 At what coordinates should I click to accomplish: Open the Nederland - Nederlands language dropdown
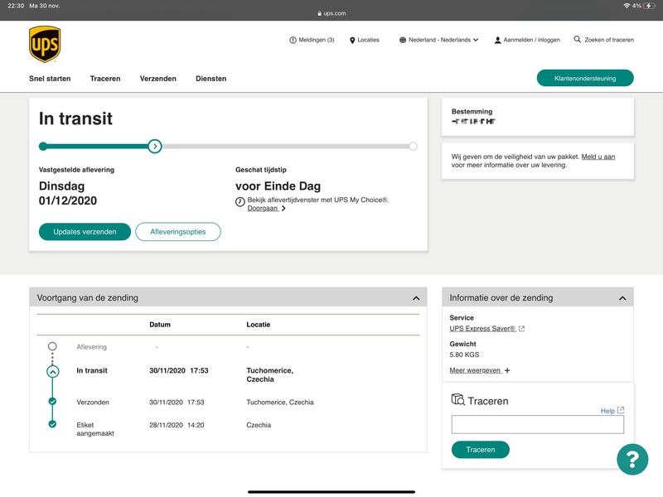coord(439,40)
